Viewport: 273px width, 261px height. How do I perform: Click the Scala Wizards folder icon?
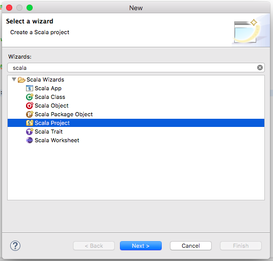coord(21,80)
